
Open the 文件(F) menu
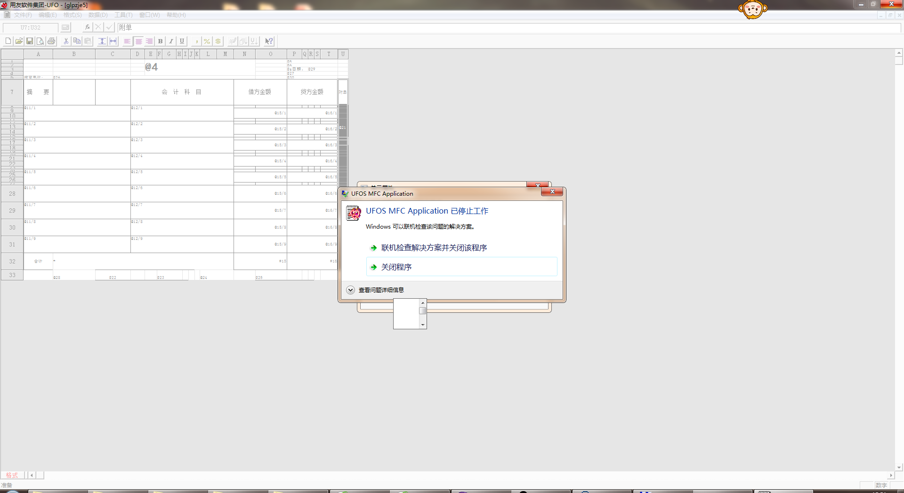tap(23, 15)
